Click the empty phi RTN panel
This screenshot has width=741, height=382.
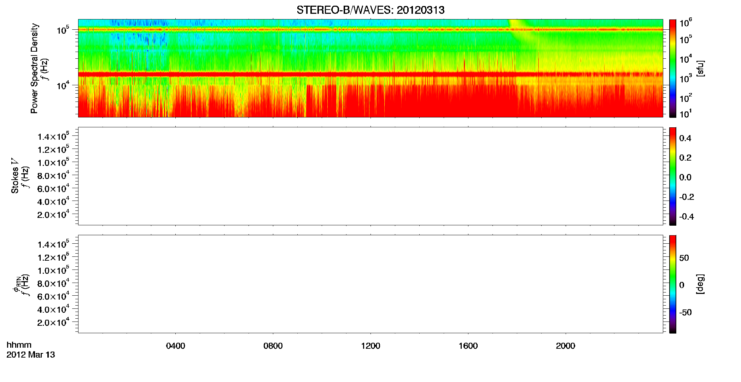pyautogui.click(x=370, y=284)
